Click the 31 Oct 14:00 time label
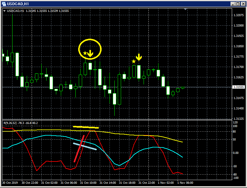The image size is (247, 188). click(x=108, y=183)
